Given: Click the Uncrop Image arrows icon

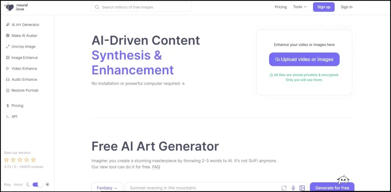Looking at the screenshot, I should pyautogui.click(x=8, y=46).
